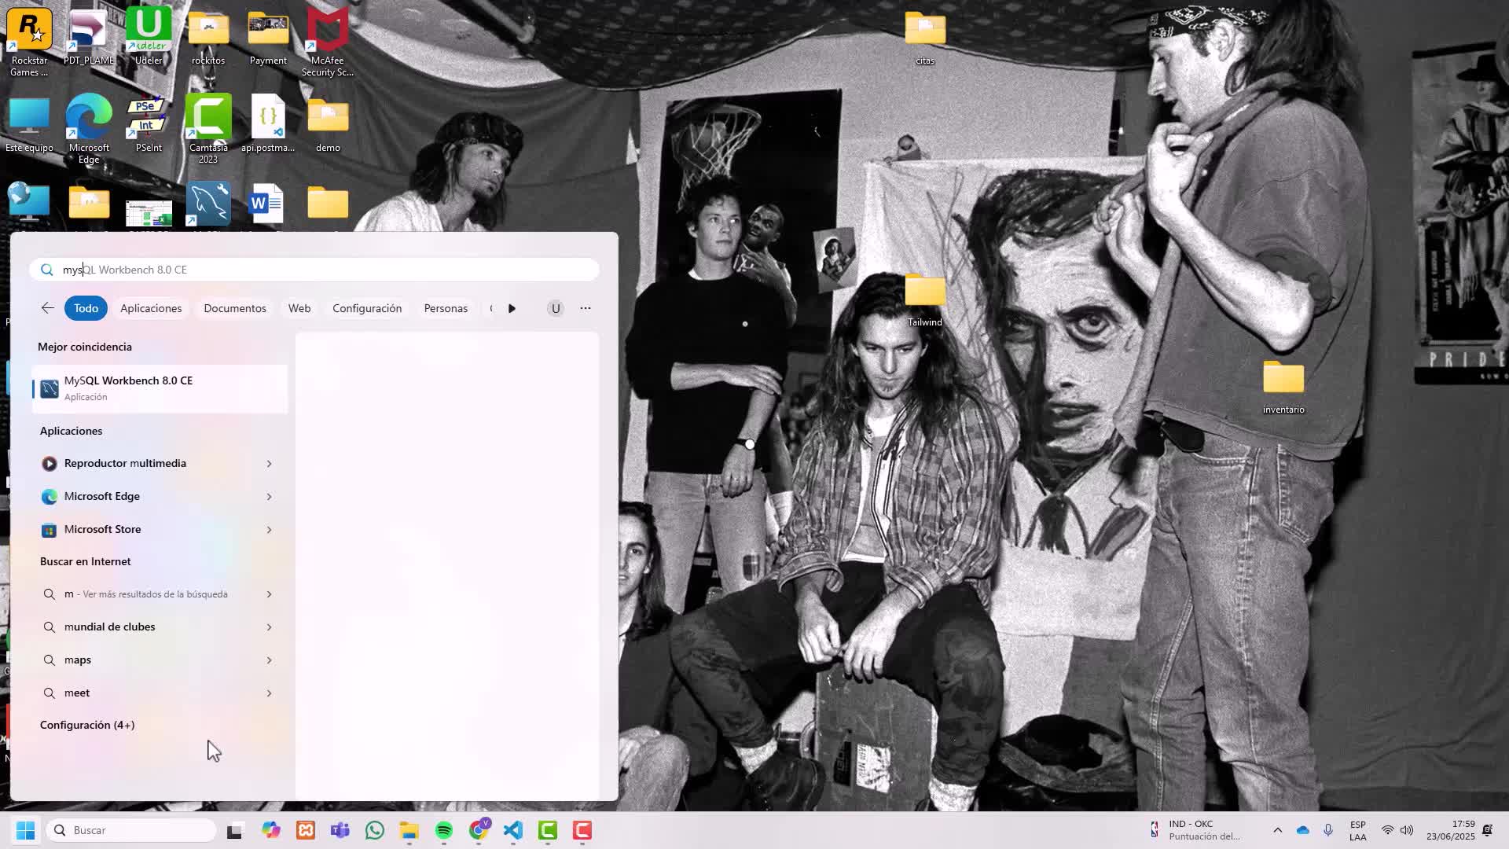Switch to the Personas filter tab
The width and height of the screenshot is (1509, 849).
click(446, 308)
